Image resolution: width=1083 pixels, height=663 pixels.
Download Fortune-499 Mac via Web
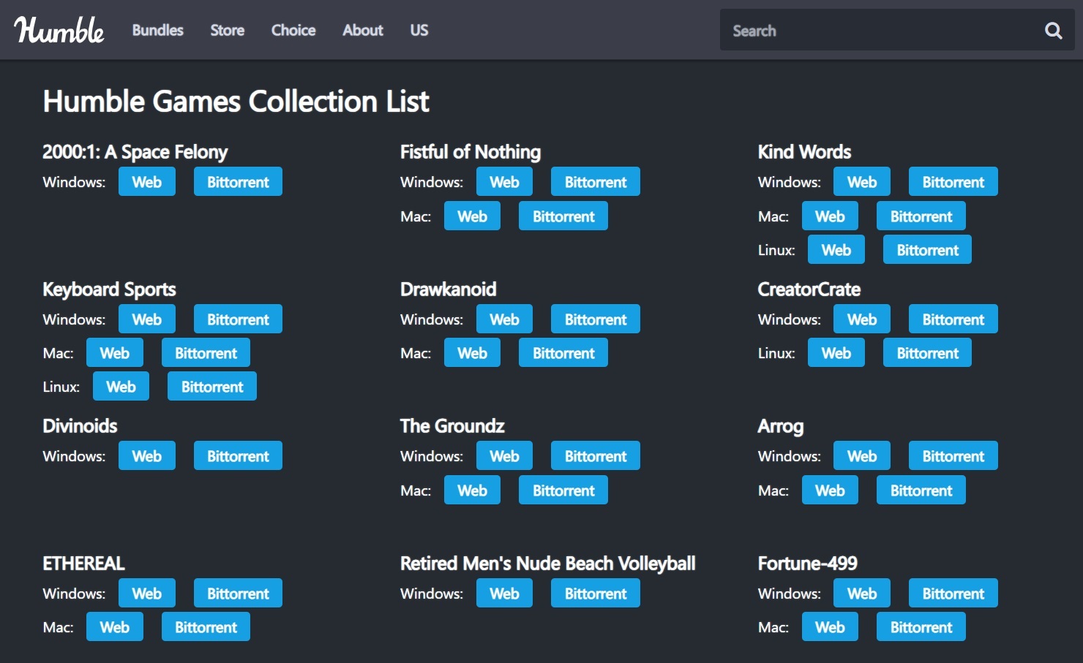pos(830,627)
